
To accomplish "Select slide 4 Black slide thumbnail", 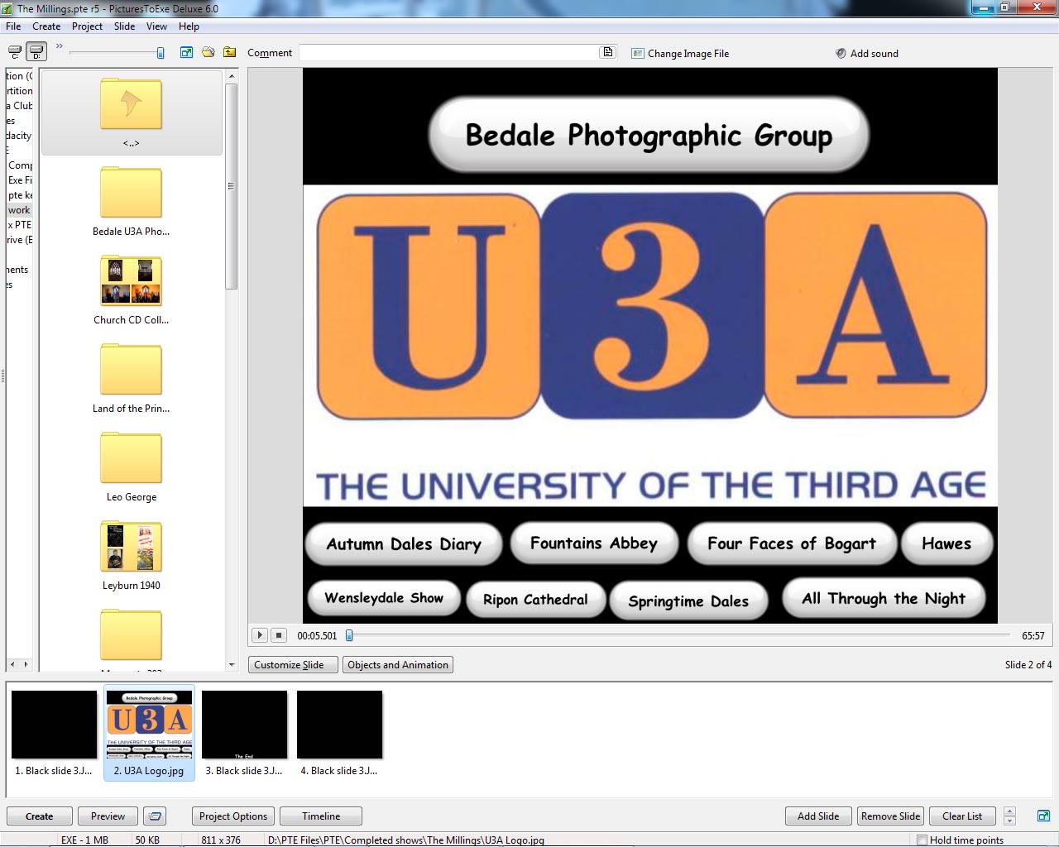I will pos(339,733).
